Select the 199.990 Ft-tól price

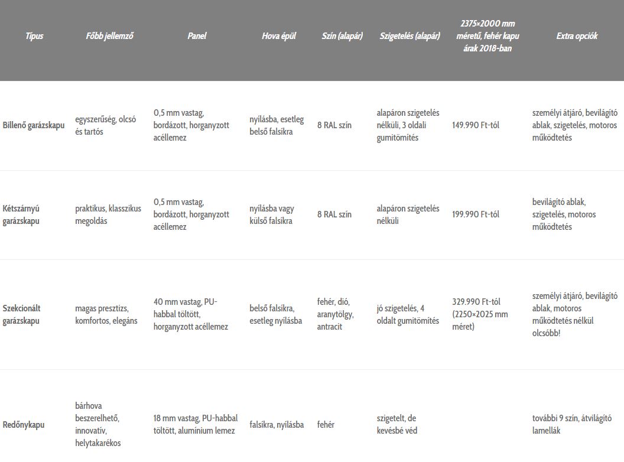[x=476, y=214]
